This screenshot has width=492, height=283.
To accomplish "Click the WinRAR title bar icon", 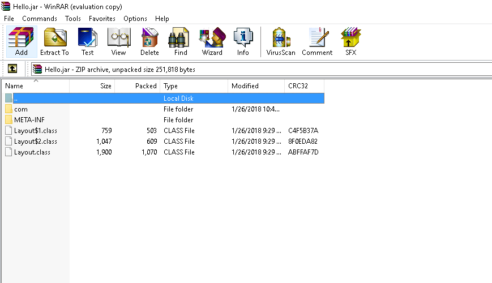I will coord(6,6).
